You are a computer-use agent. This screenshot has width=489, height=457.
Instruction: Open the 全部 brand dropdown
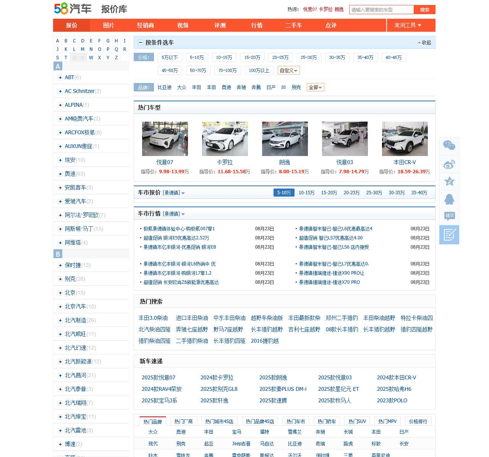[315, 88]
